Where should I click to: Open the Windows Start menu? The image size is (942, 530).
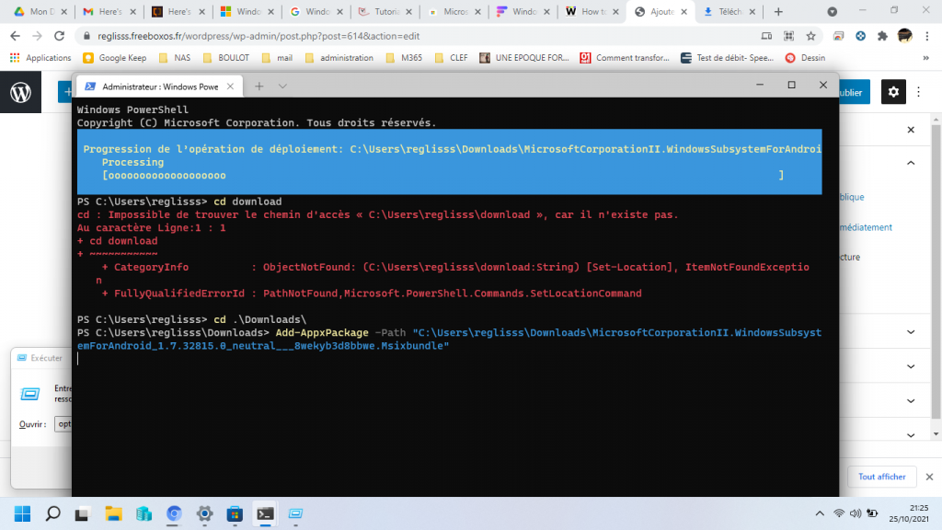(22, 513)
